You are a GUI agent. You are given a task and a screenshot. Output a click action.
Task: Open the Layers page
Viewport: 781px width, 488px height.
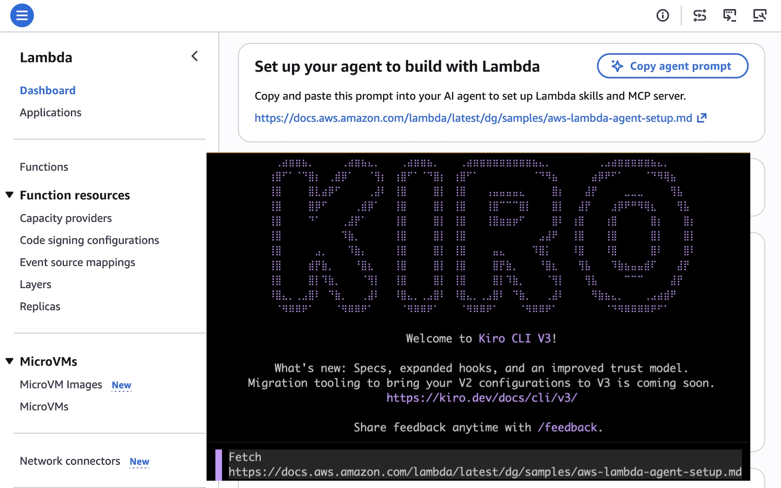point(36,285)
